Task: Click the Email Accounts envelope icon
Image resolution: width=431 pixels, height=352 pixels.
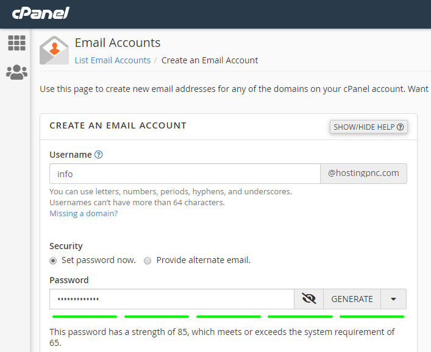Action: click(54, 51)
